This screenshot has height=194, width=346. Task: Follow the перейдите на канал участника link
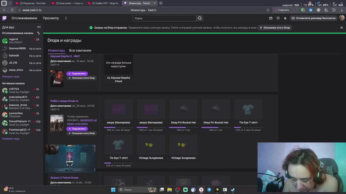(82, 122)
